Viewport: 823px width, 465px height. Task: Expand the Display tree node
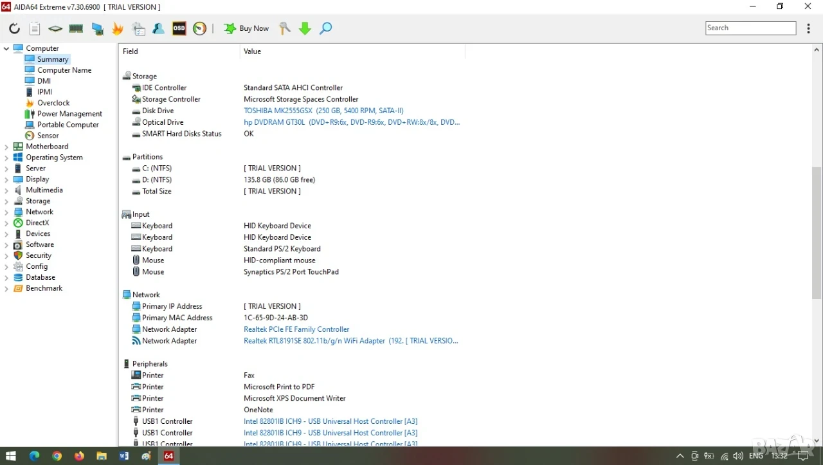pyautogui.click(x=6, y=179)
